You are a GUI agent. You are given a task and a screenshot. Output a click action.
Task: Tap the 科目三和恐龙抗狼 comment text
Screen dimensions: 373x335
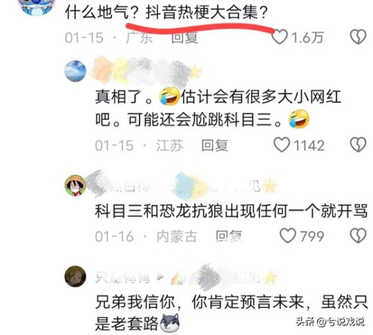click(231, 211)
